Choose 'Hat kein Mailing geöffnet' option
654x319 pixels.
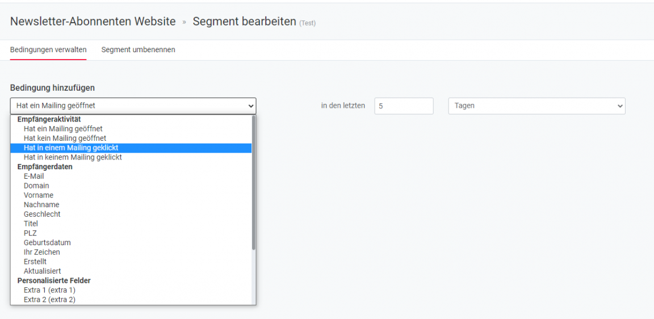[x=65, y=138]
